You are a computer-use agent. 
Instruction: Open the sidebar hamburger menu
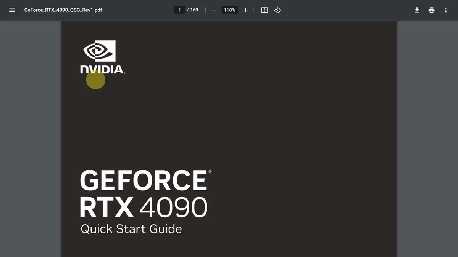12,10
